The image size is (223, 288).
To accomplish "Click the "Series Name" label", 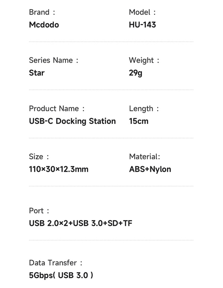I will point(51,60).
